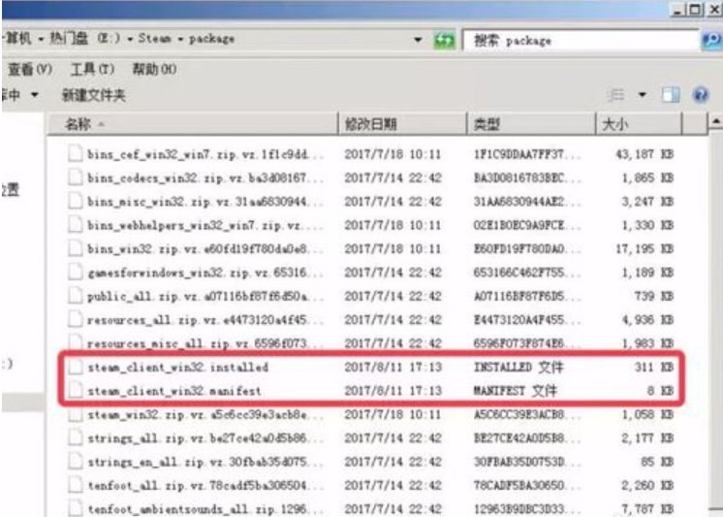
Task: Open the help question mark icon
Action: [701, 95]
